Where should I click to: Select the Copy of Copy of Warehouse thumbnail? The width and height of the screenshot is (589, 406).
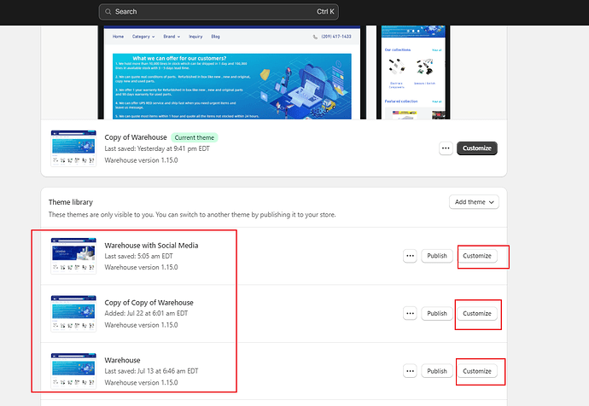[73, 313]
